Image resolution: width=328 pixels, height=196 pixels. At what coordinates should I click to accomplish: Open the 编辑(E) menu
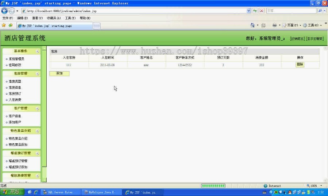(x=22, y=18)
